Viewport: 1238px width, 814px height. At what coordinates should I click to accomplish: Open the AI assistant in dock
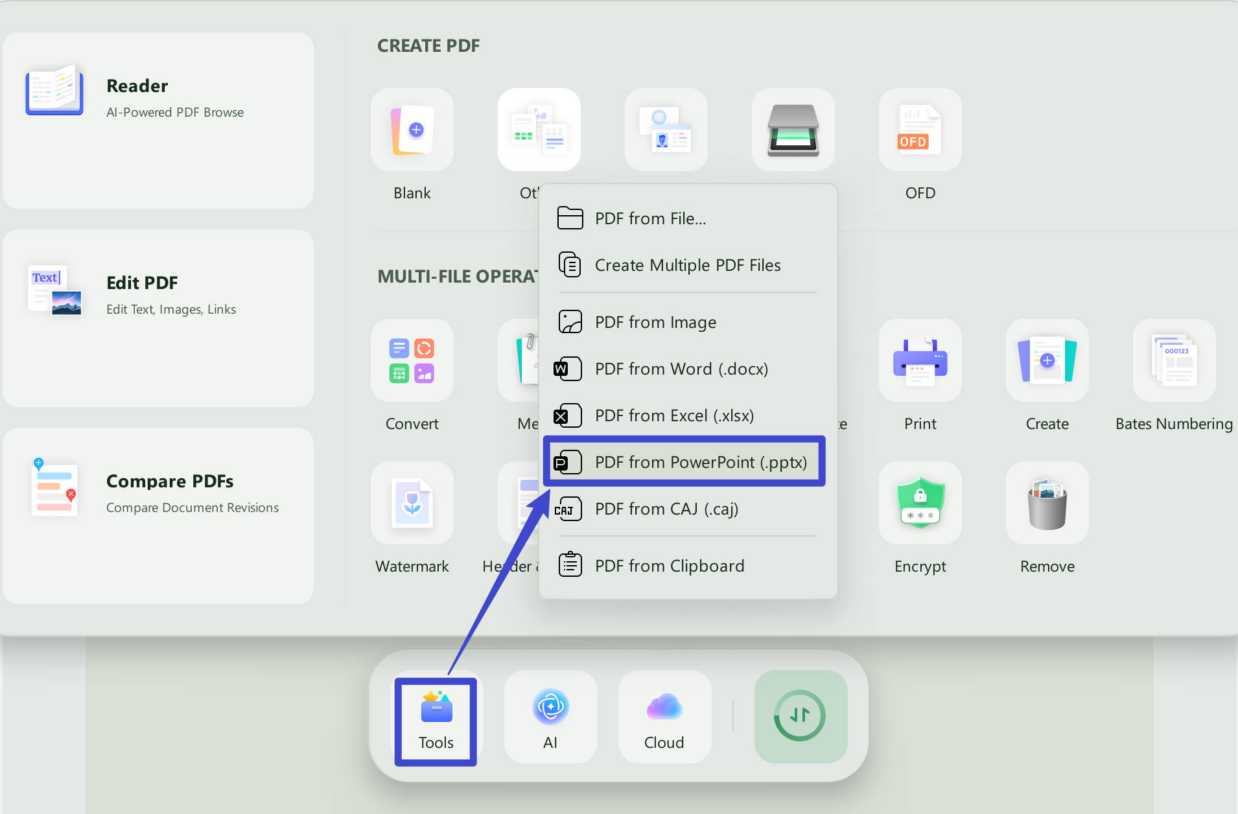pos(550,717)
